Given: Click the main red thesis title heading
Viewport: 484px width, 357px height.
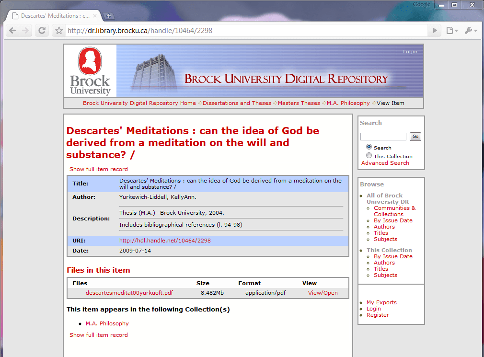Looking at the screenshot, I should tap(193, 142).
